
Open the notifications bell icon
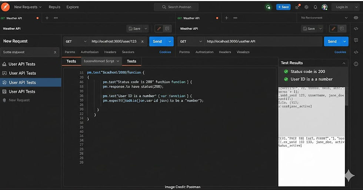(315, 7)
